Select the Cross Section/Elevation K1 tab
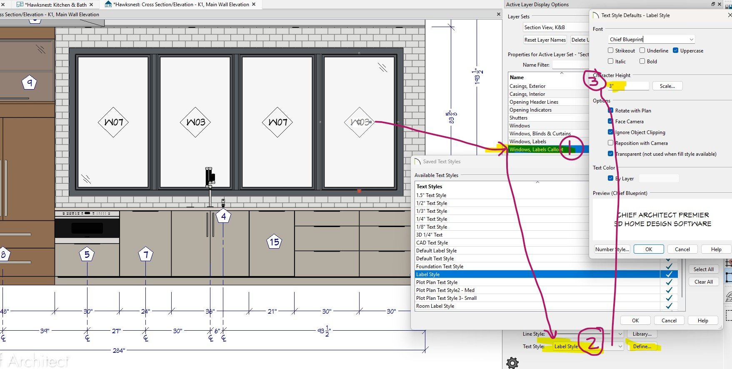Viewport: 732px width, 369px height. click(x=181, y=5)
